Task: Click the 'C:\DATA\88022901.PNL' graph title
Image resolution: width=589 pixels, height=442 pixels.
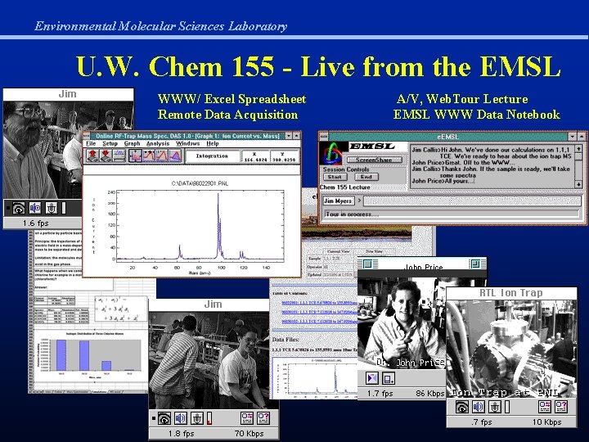Action: (200, 183)
